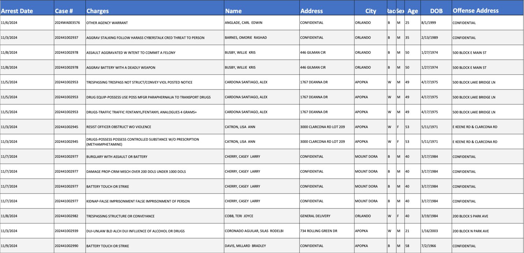This screenshot has width=524, height=253.
Task: Click name COBB, TERI JOYCE
Action: (261, 216)
